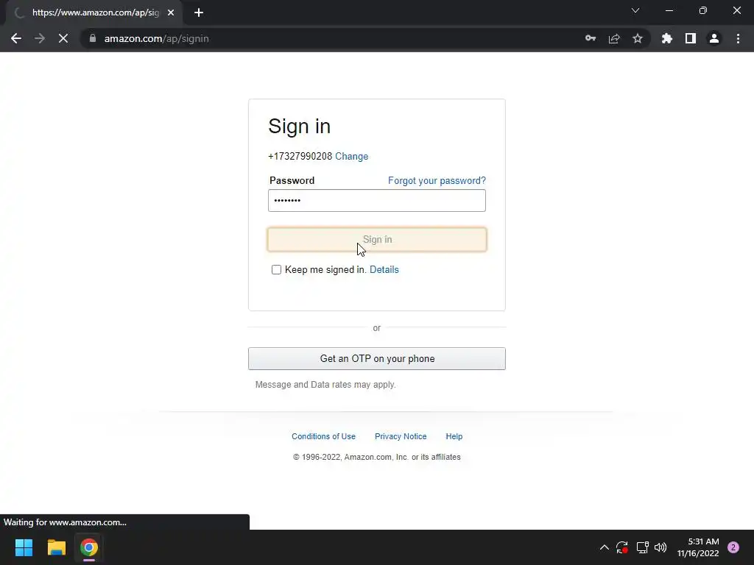Viewport: 754px width, 565px height.
Task: Focus the Password input field
Action: (x=376, y=200)
